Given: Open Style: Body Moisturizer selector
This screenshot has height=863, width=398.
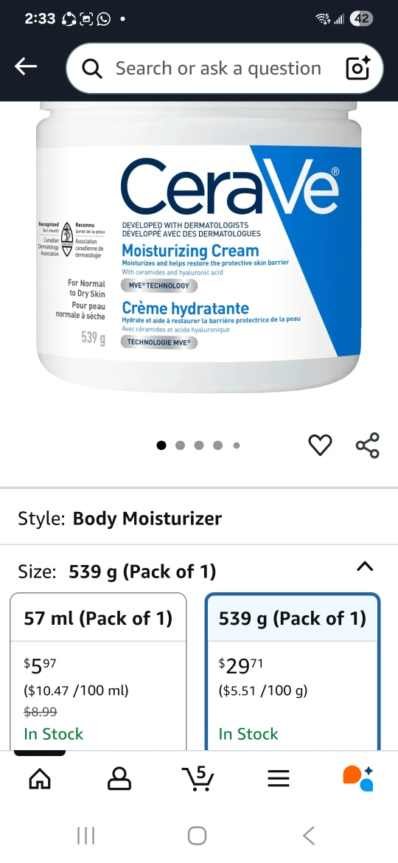Looking at the screenshot, I should pyautogui.click(x=199, y=518).
